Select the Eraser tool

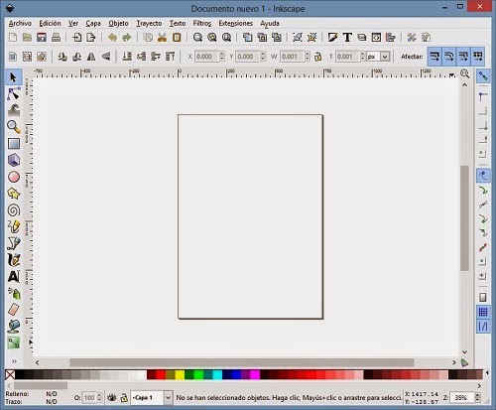click(14, 310)
